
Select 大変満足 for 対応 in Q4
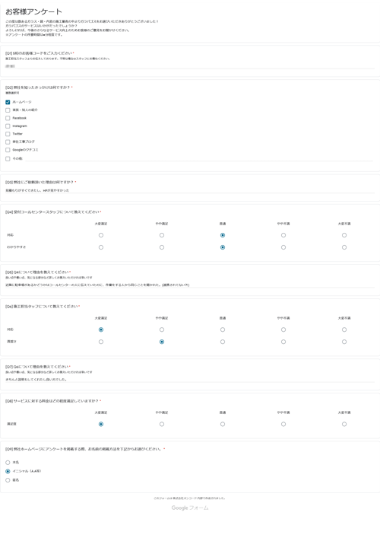[101, 235]
